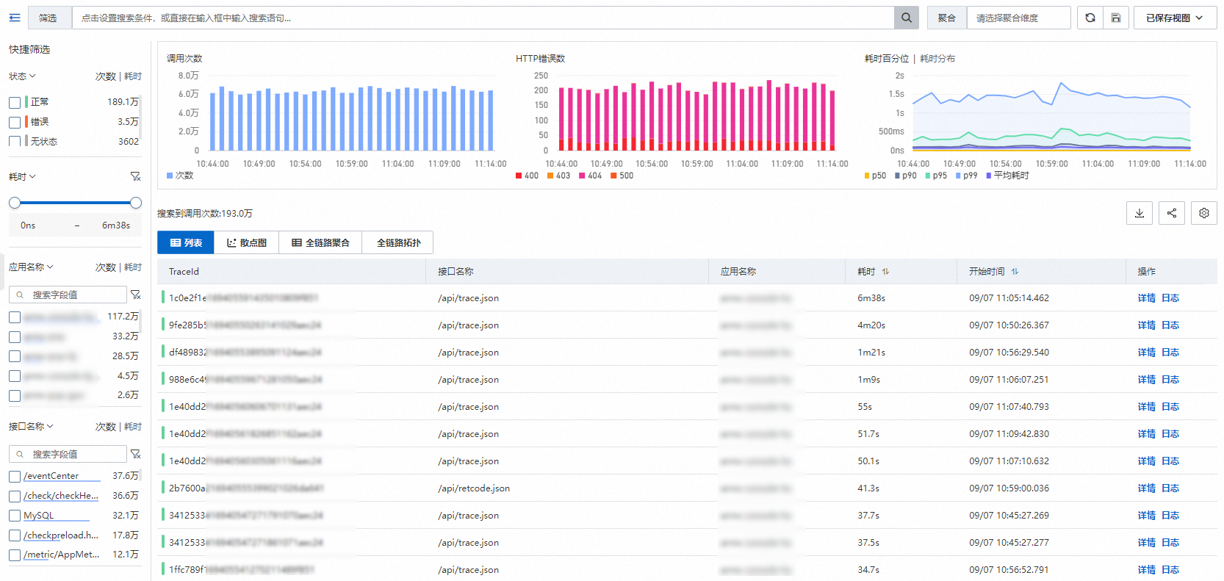1224x581 pixels.
Task: Click the main search condition input
Action: coord(483,18)
